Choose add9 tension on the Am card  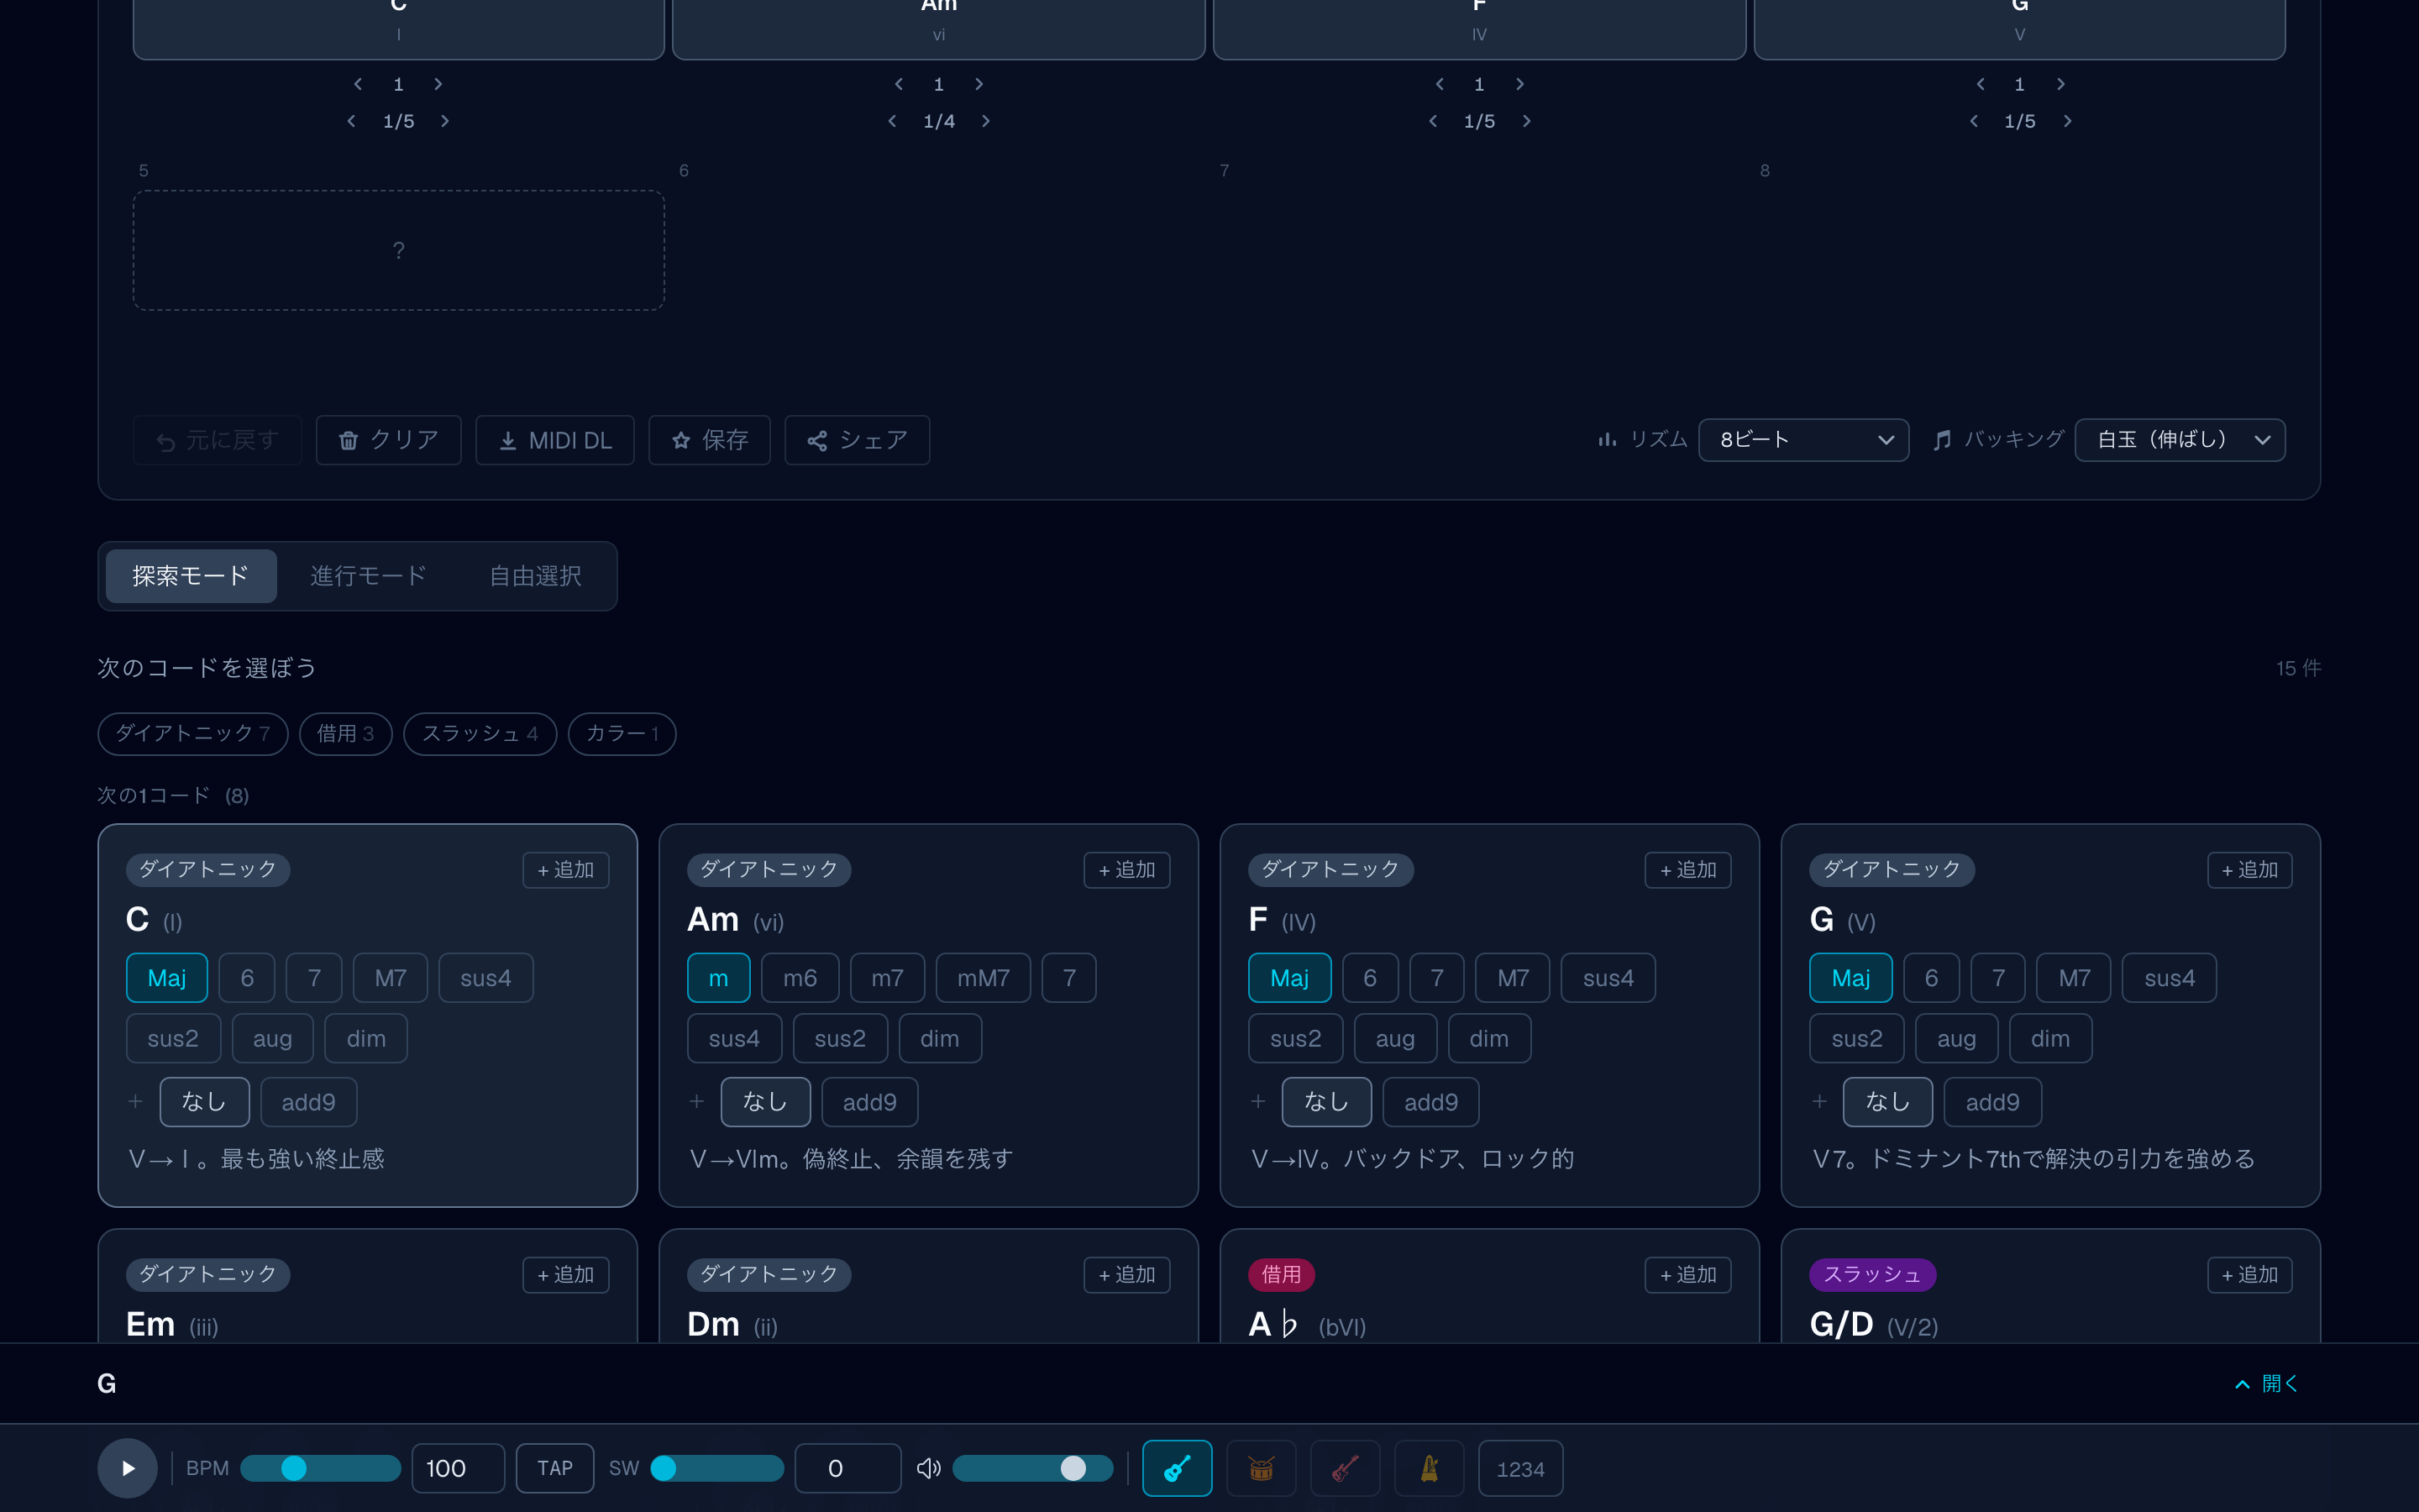pyautogui.click(x=868, y=1102)
